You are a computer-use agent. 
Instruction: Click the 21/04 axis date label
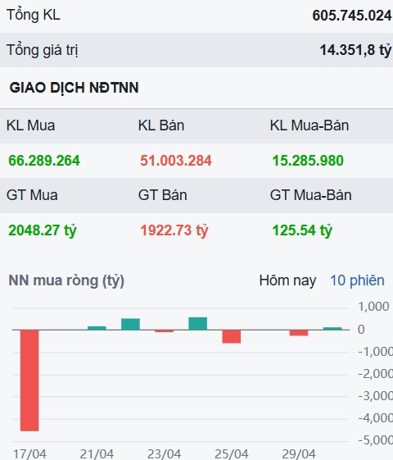pos(97,453)
